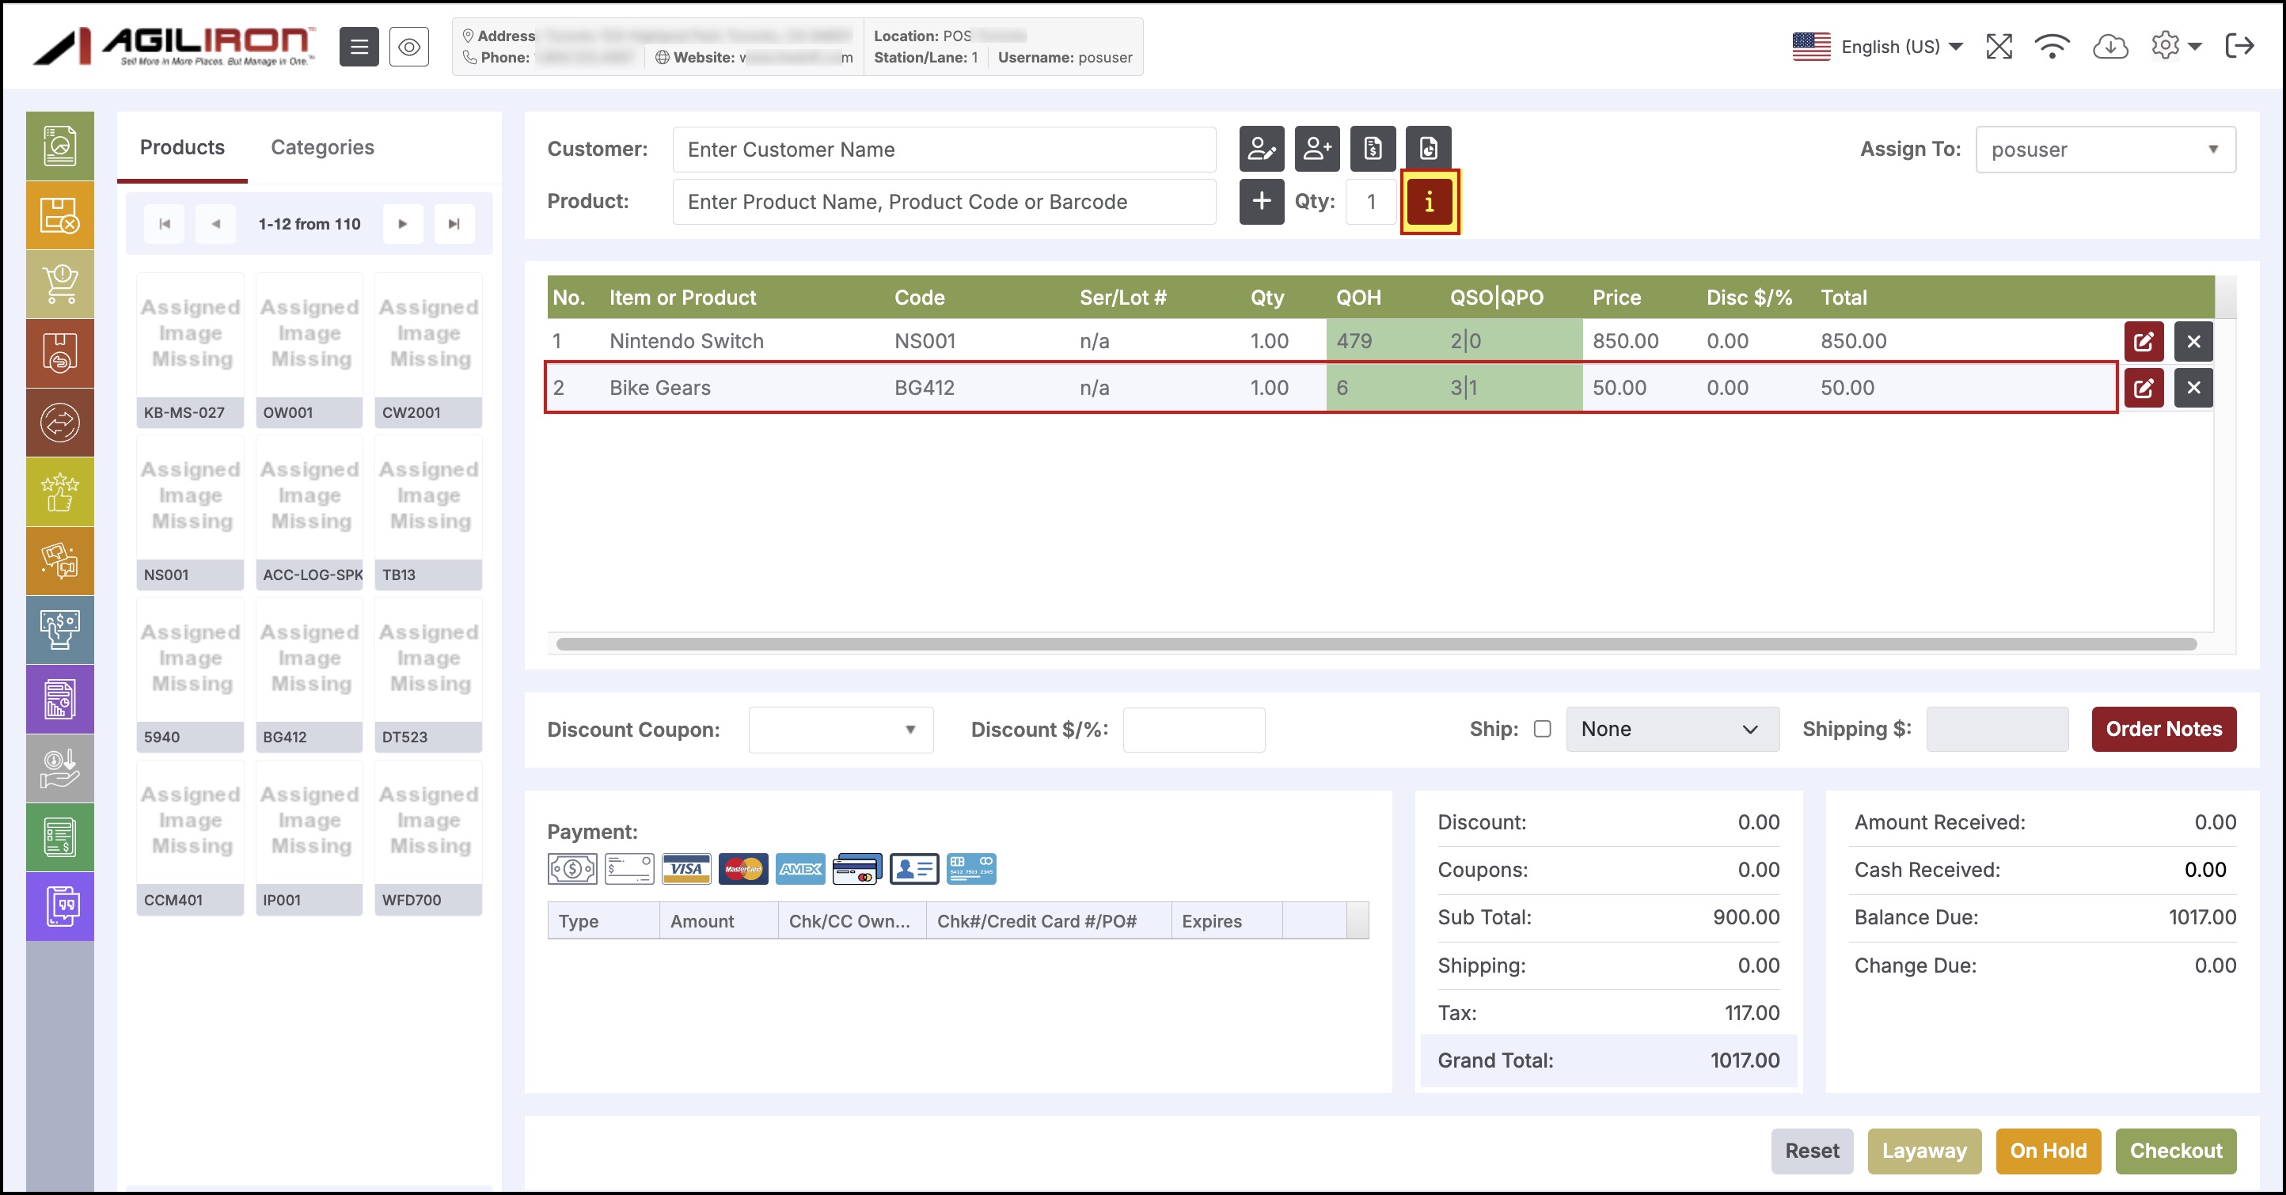Open the shopping cart sidebar icon

point(59,284)
